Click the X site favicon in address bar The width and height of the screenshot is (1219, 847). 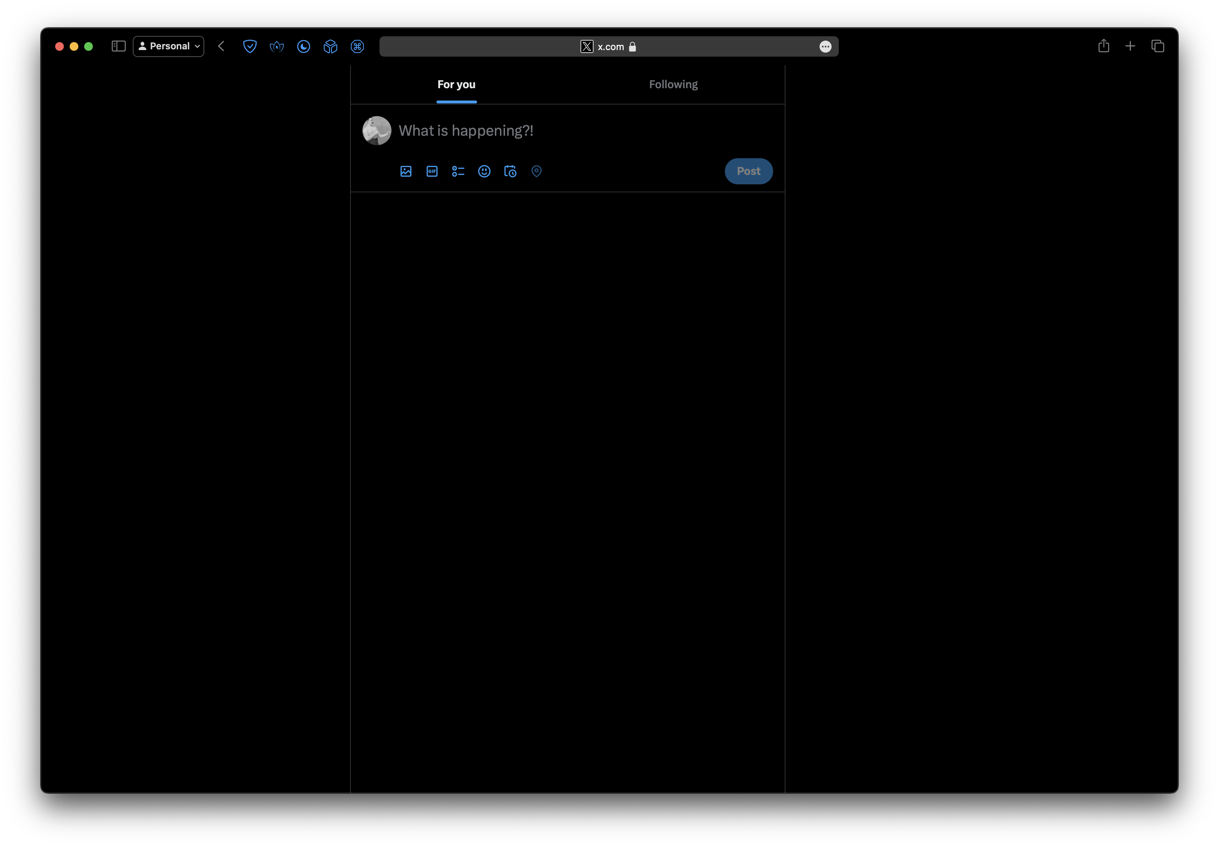(586, 46)
